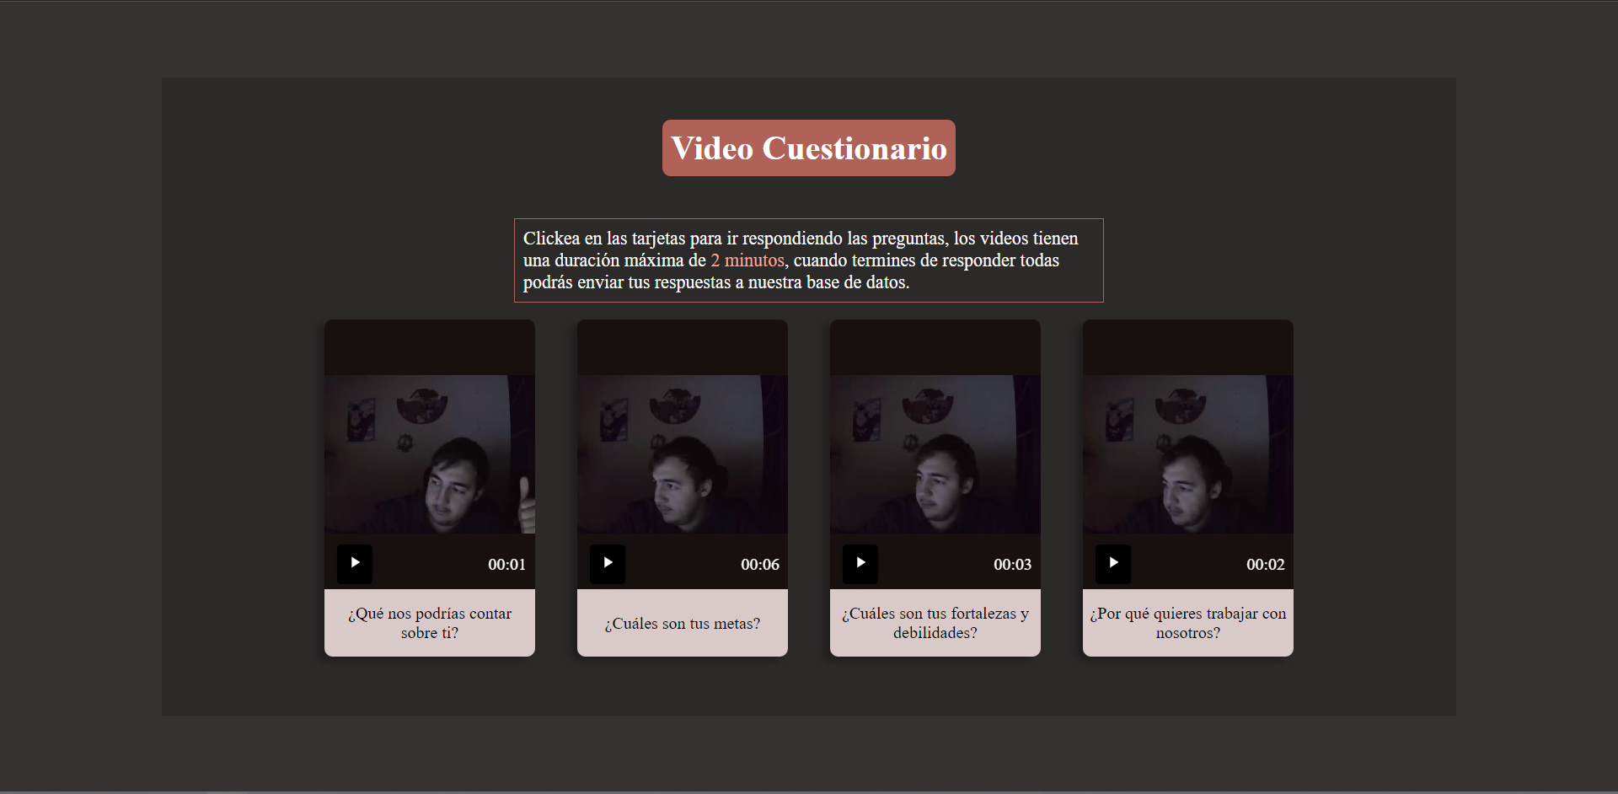Click the play icon on the second video
Viewport: 1618px width, 794px height.
[x=607, y=564]
